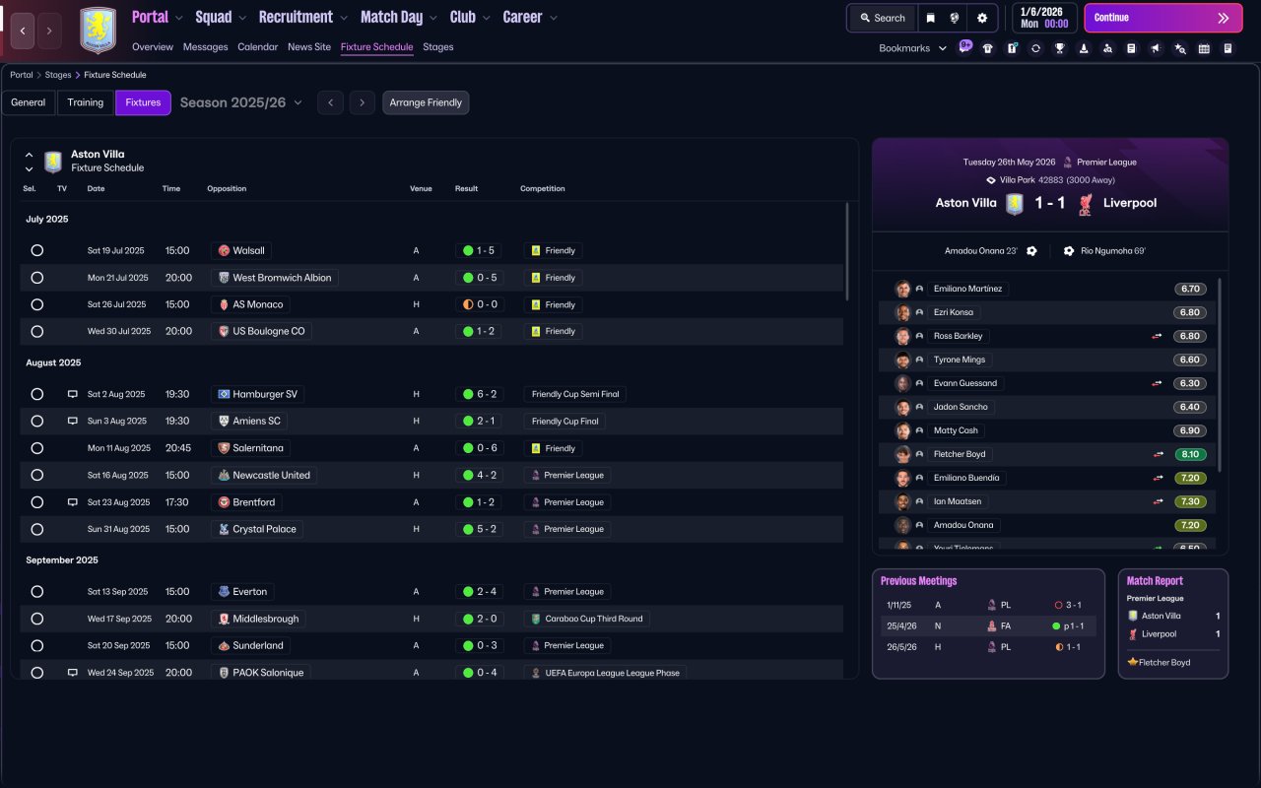Expand the Recruitment menu

coord(302,17)
